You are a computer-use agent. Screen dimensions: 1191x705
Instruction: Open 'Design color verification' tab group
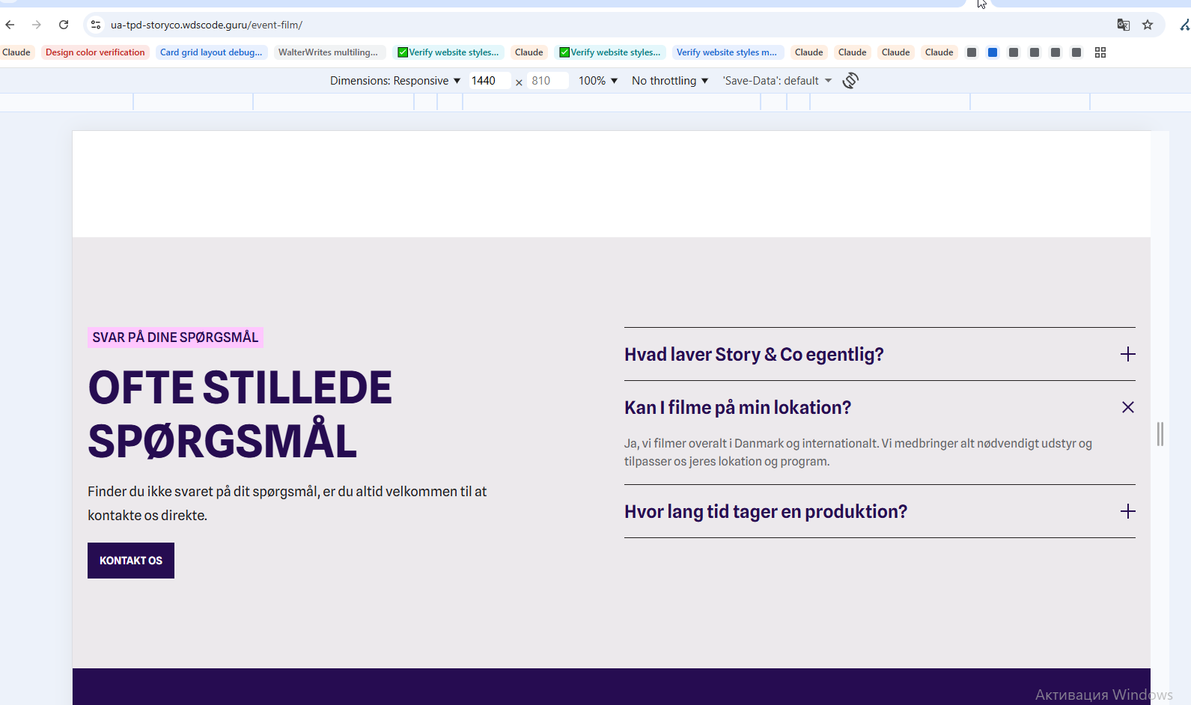(x=95, y=52)
